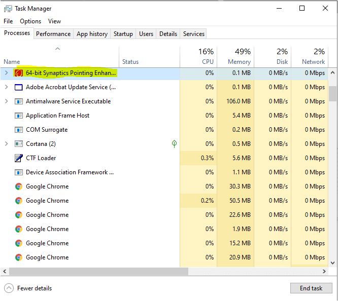Click the Task Manager title bar icon
The image size is (338, 301).
[x=8, y=9]
